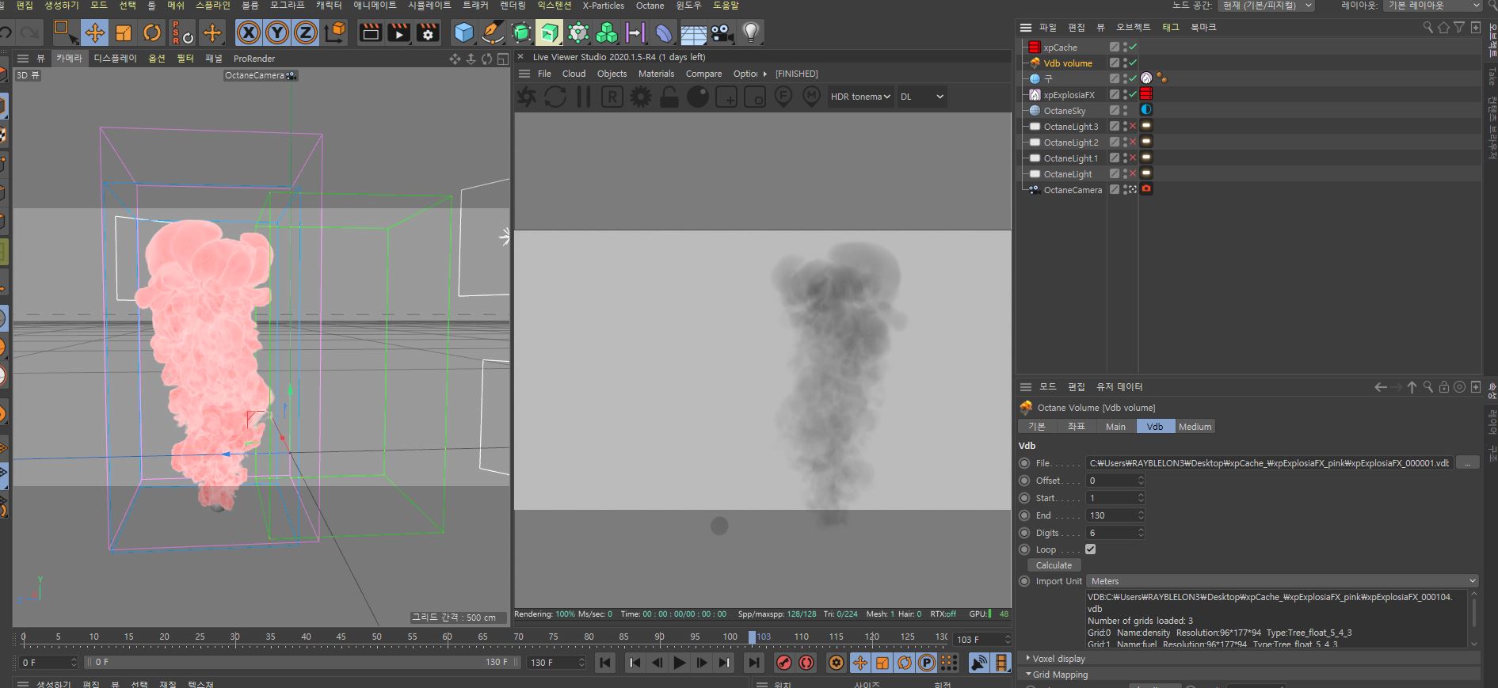The image size is (1498, 688).
Task: Click the Scale tool in top toolbar
Action: click(x=124, y=32)
